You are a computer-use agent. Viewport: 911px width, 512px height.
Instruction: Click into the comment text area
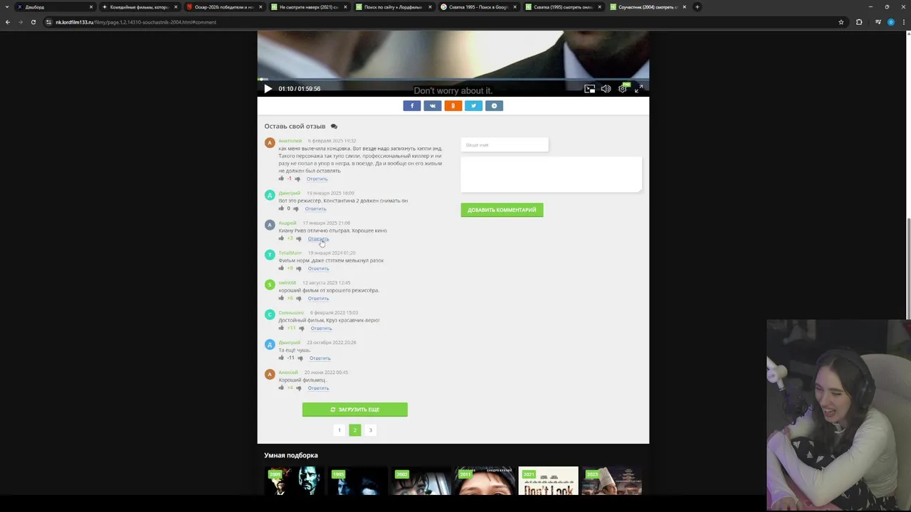tap(551, 174)
